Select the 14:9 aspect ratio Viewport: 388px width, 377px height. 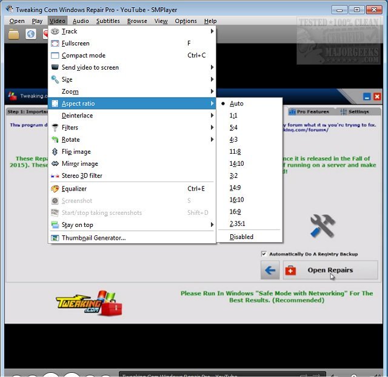click(x=249, y=188)
